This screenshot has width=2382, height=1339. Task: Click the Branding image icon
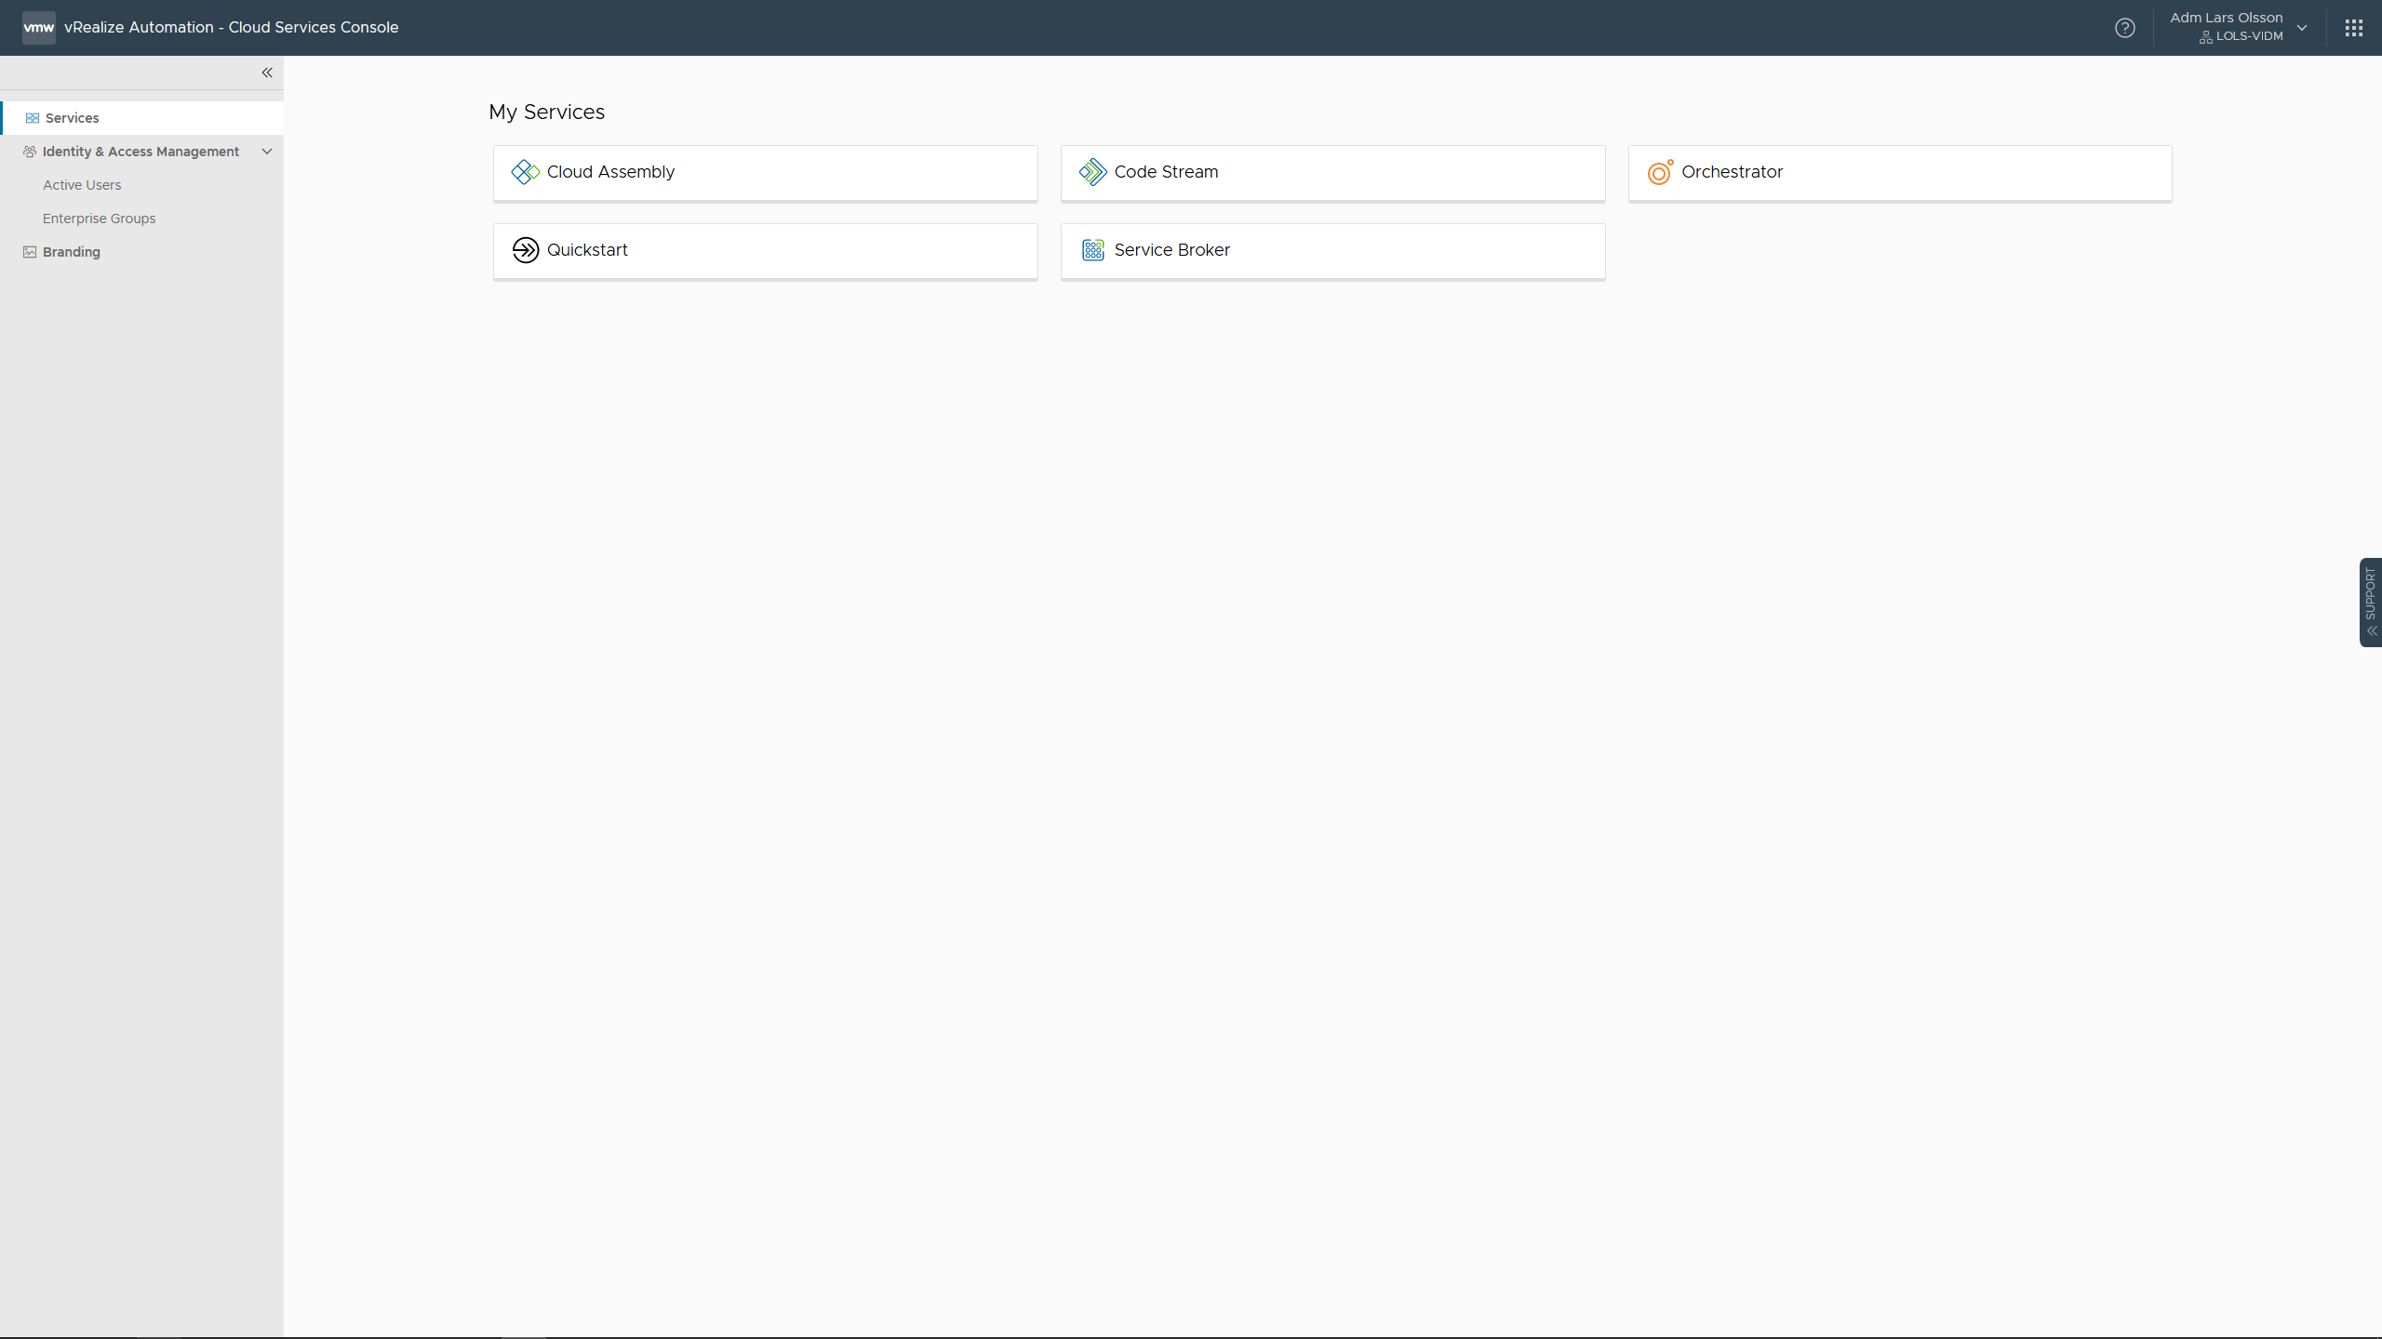tap(30, 252)
